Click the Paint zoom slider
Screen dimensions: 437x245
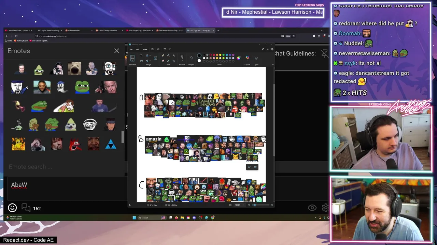pyautogui.click(x=260, y=205)
